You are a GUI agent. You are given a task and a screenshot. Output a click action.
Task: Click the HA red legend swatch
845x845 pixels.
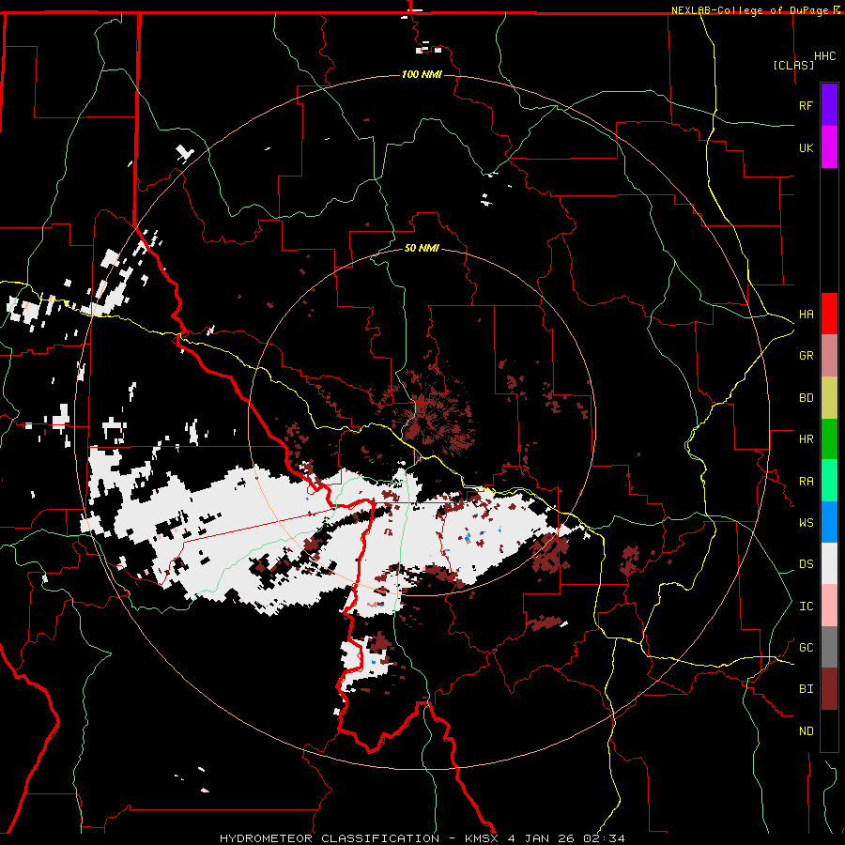coord(829,314)
